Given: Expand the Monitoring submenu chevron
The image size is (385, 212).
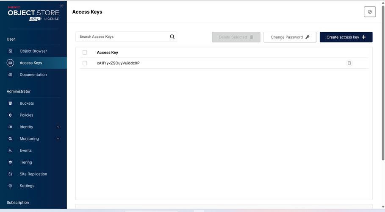Looking at the screenshot, I should pos(58,139).
